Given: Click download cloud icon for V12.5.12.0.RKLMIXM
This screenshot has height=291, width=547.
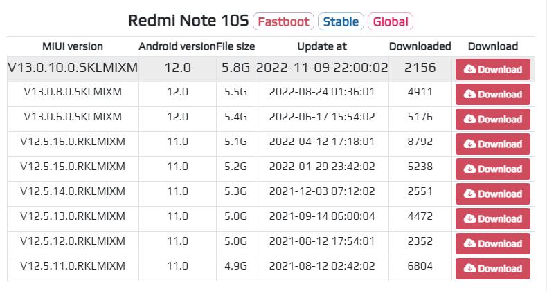Looking at the screenshot, I should pos(469,243).
